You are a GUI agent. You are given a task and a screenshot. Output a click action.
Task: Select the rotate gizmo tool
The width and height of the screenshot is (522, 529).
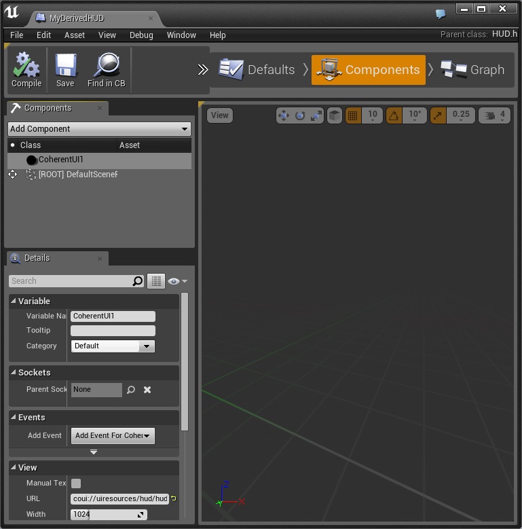300,115
